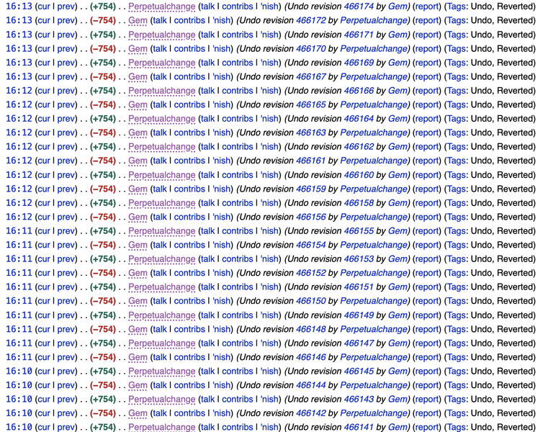Open revision number 466142 link
Viewport: 543px width, 432px height.
coord(310,413)
